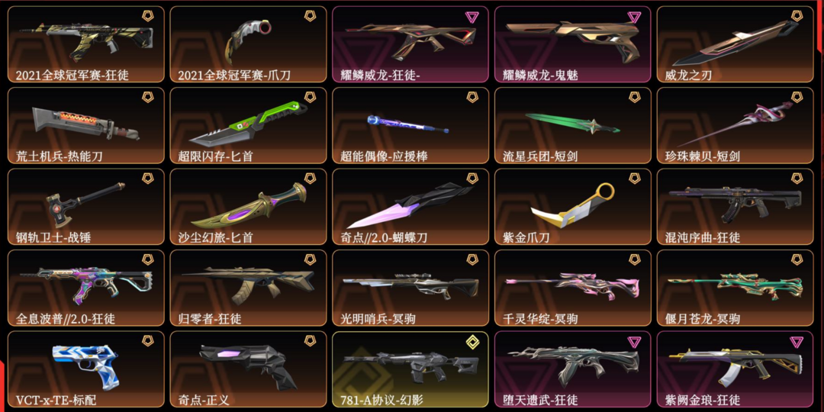The width and height of the screenshot is (824, 412).
Task: Click the yellow diamond tier icon on 781-A协议-幻影
Action: [x=472, y=342]
